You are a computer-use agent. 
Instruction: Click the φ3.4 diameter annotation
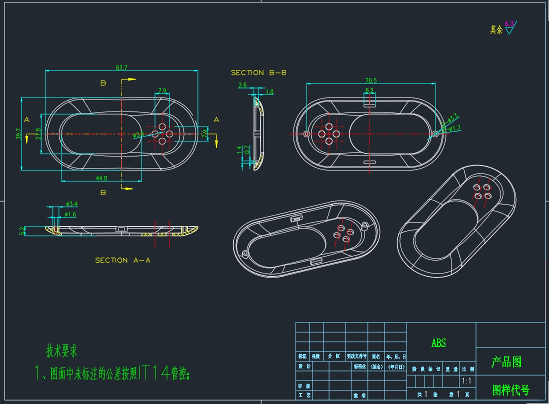(72, 204)
